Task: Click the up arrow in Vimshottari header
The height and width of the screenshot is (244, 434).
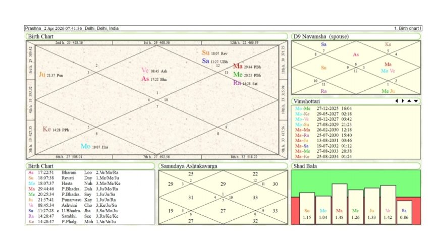Action: [x=409, y=101]
